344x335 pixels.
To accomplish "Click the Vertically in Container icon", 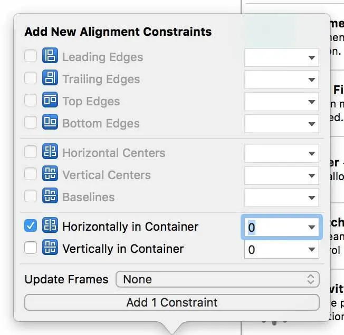I will click(50, 248).
